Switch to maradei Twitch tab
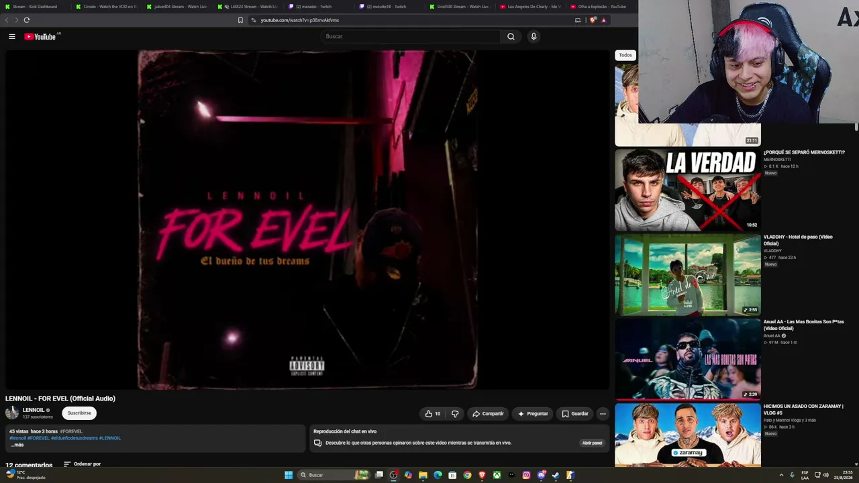Image resolution: width=859 pixels, height=483 pixels. tap(319, 7)
